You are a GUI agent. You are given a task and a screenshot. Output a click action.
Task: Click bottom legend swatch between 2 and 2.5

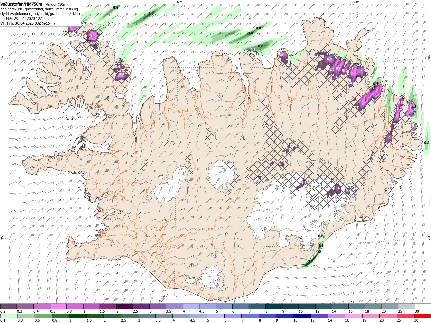click(x=112, y=316)
